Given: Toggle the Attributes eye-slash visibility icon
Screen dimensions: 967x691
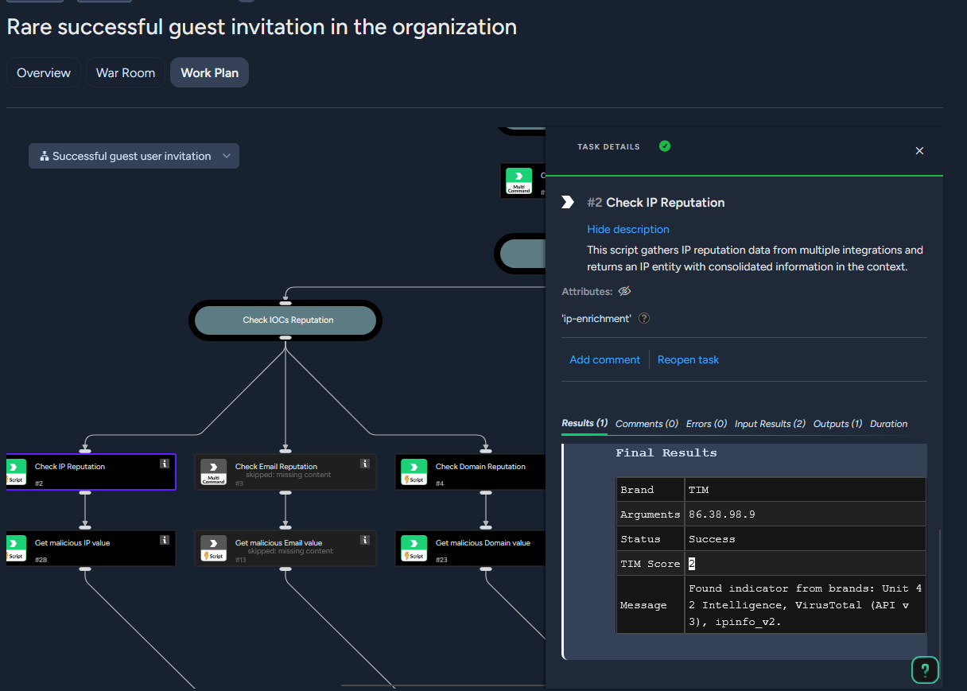Looking at the screenshot, I should click(624, 291).
